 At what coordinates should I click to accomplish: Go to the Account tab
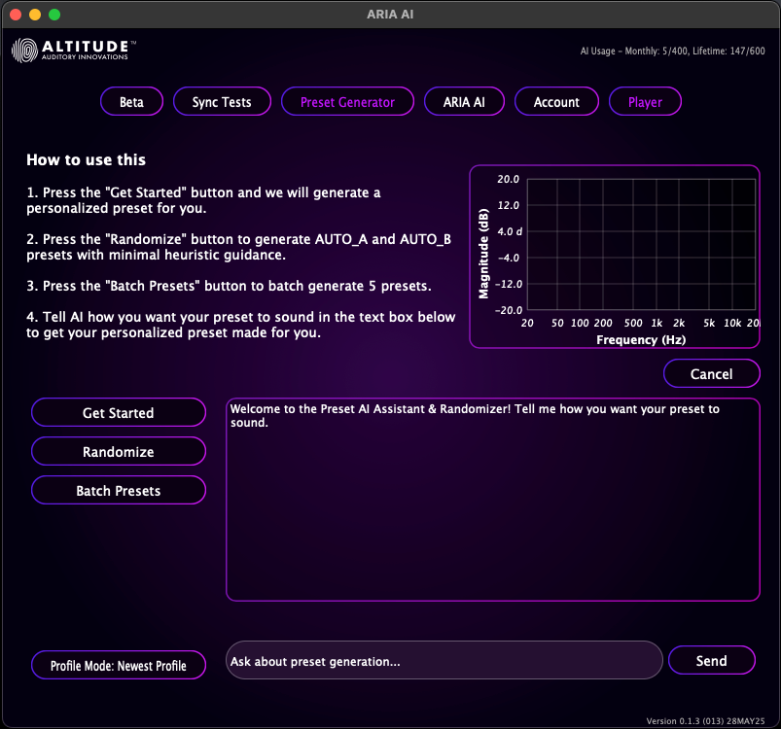coord(556,101)
